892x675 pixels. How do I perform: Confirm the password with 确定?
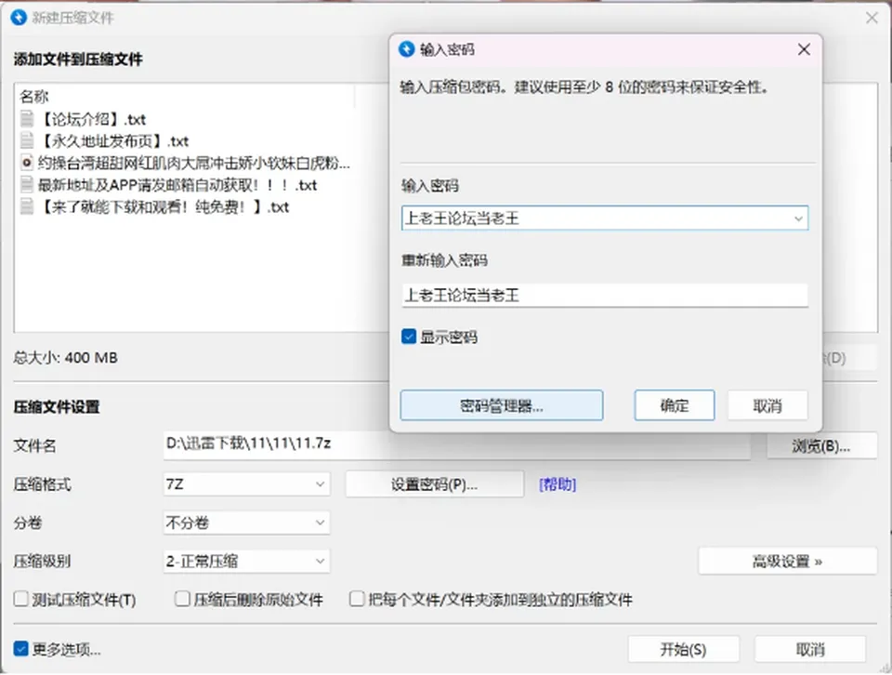pos(675,405)
